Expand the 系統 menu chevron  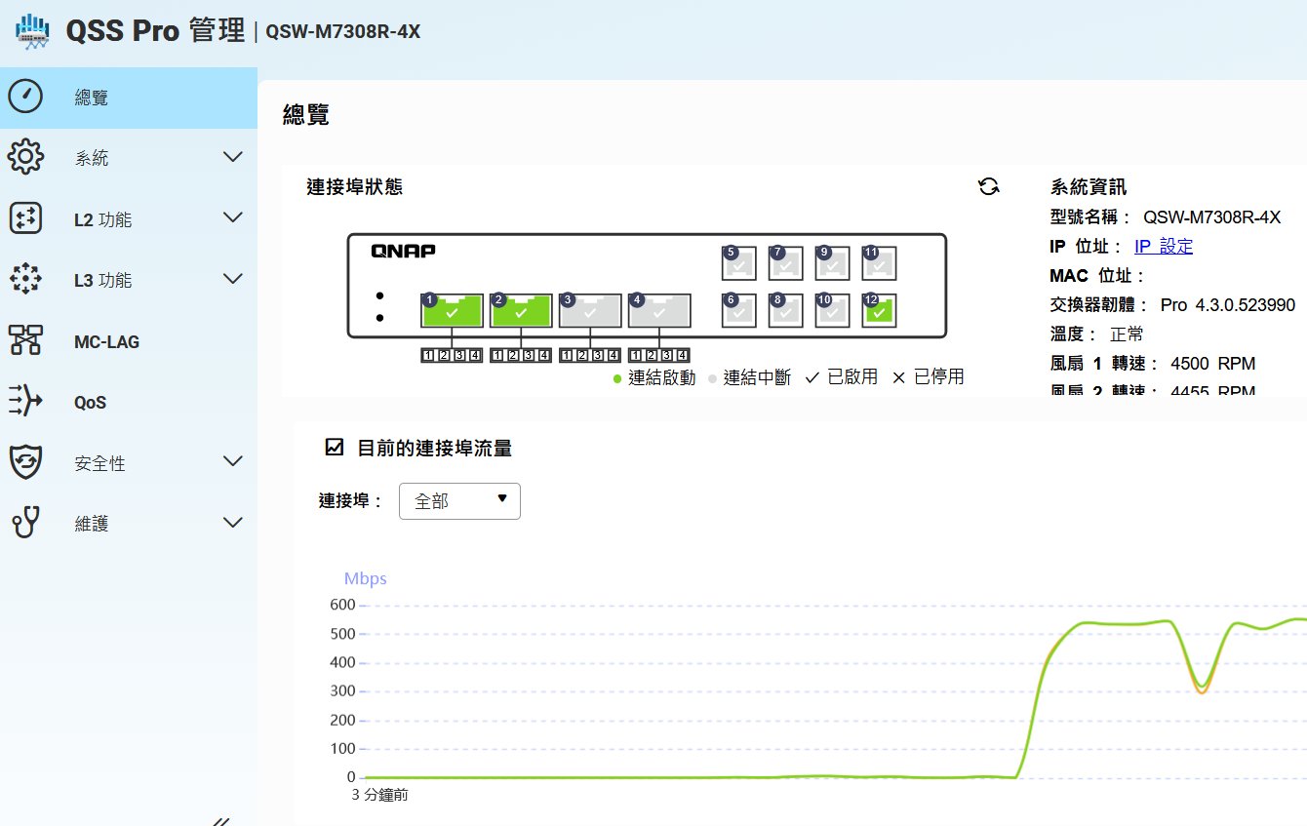click(x=232, y=157)
